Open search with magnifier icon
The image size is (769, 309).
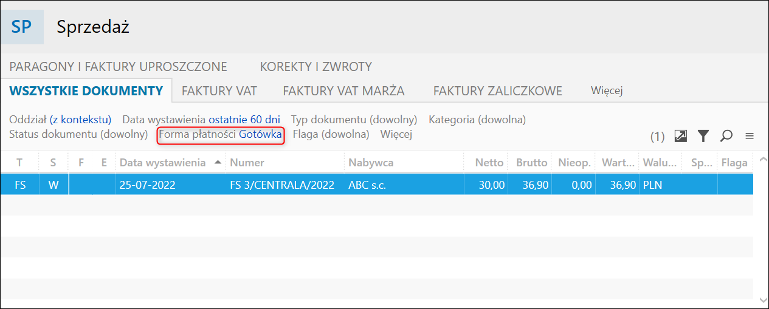[726, 136]
